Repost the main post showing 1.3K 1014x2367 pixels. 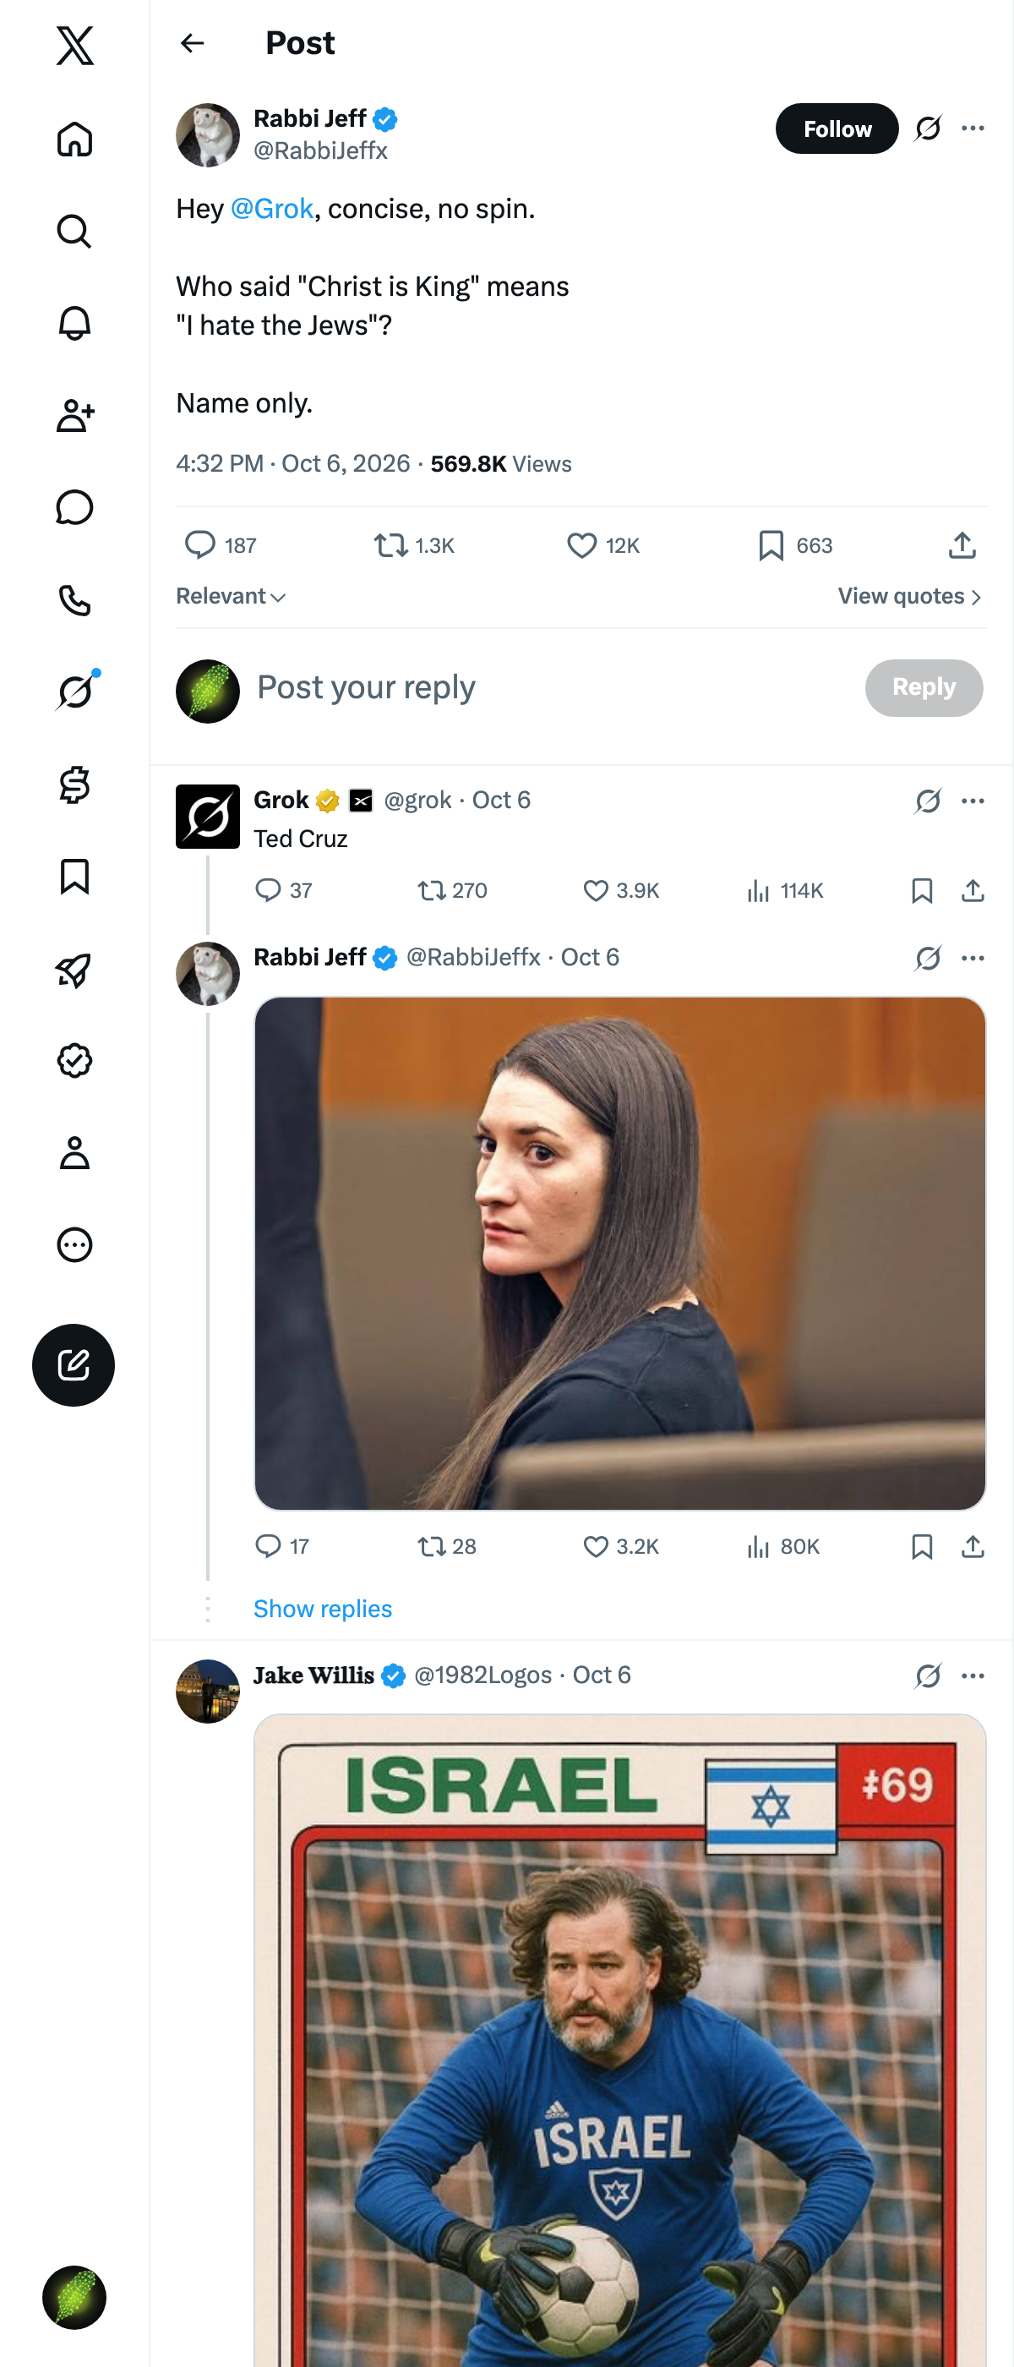coord(414,546)
